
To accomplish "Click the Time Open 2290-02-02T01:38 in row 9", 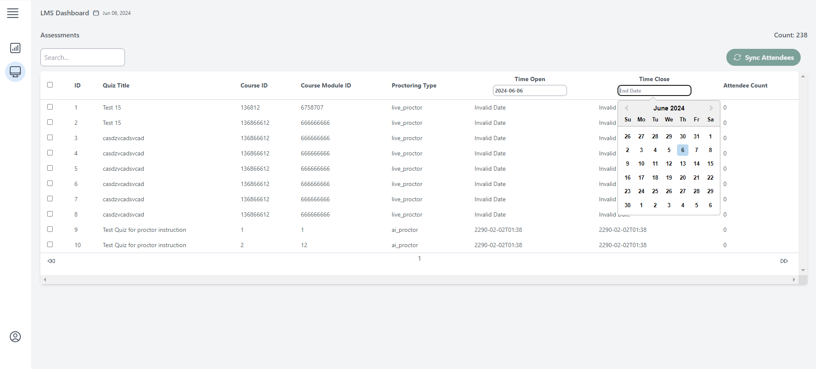I will pyautogui.click(x=498, y=230).
